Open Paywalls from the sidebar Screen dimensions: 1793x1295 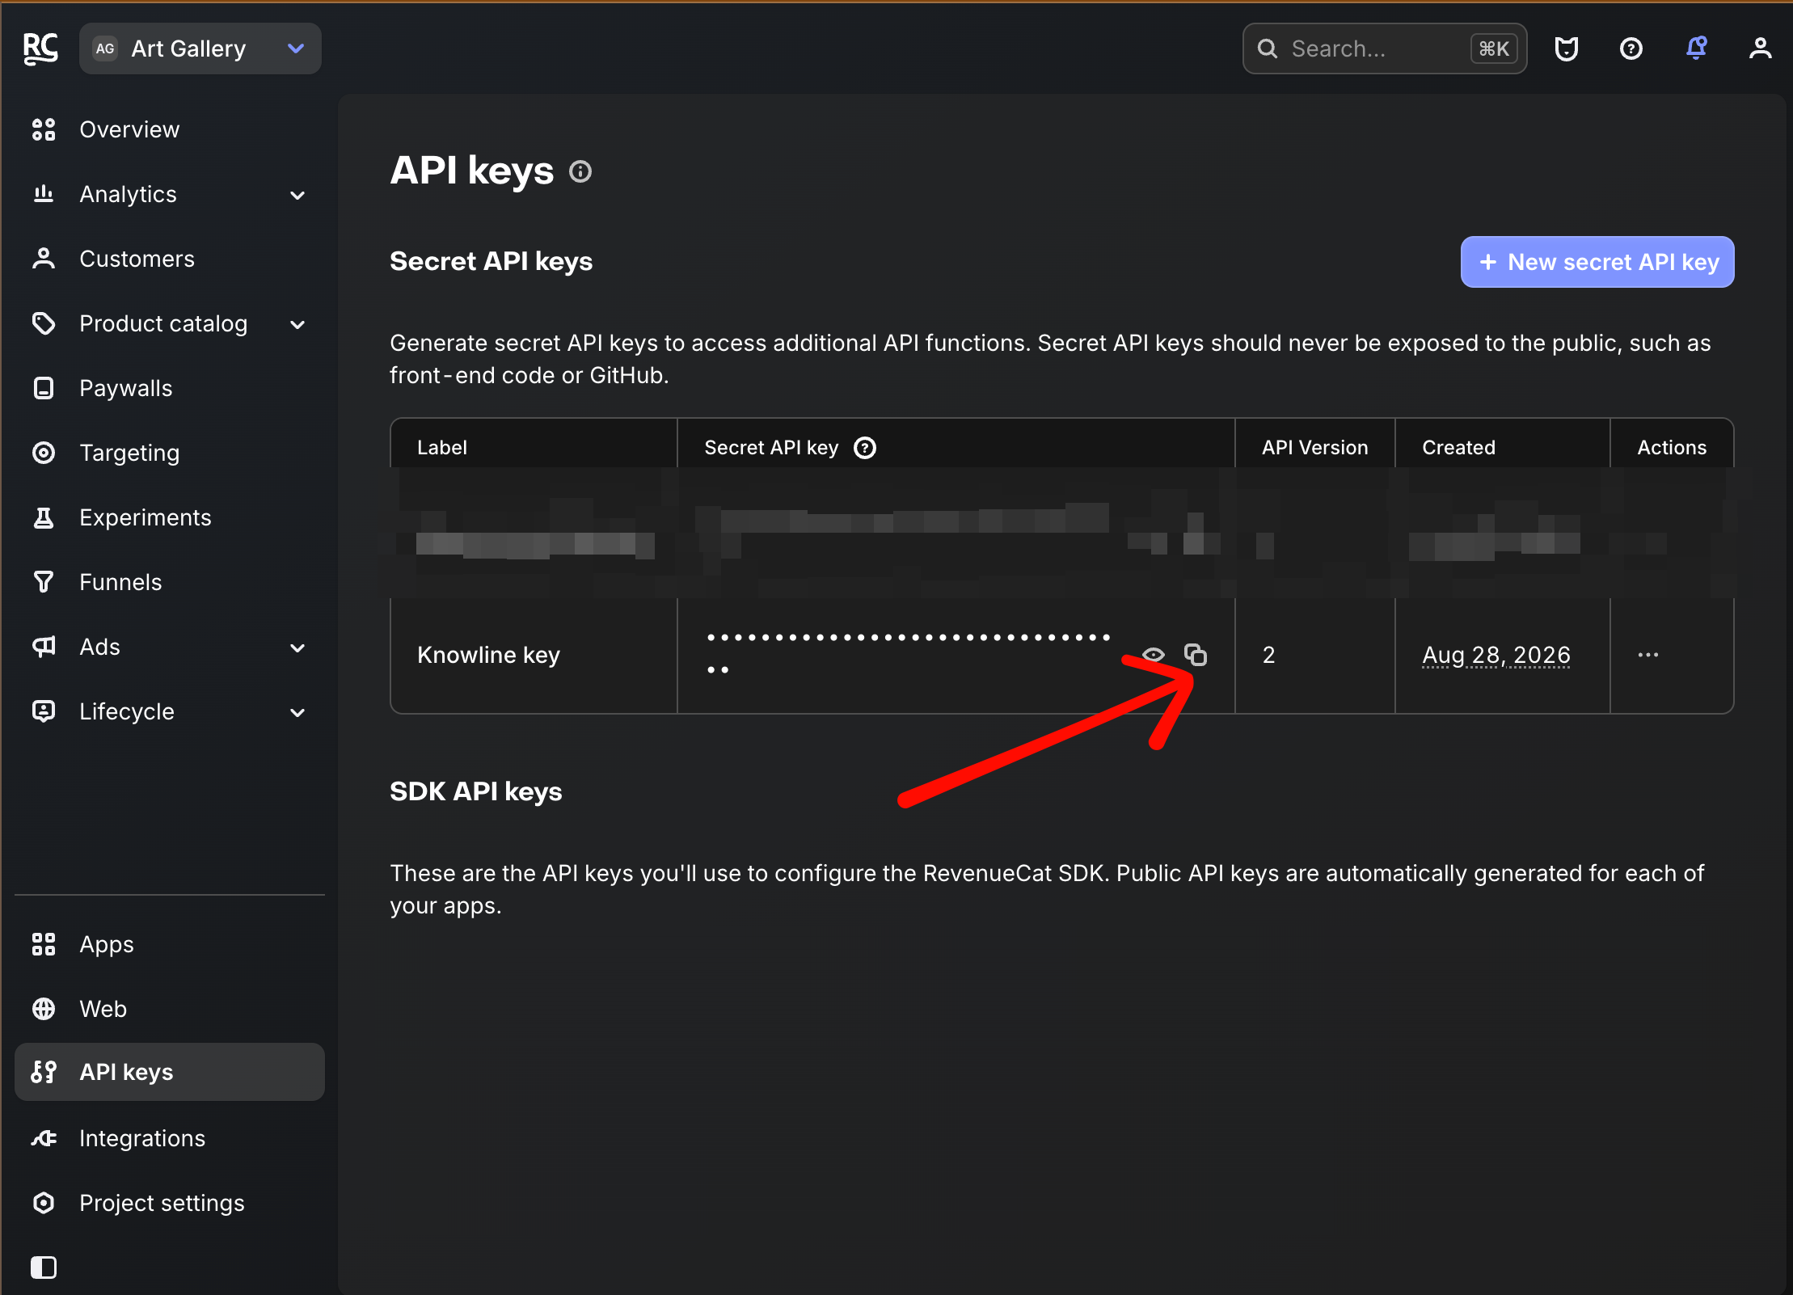coord(170,388)
